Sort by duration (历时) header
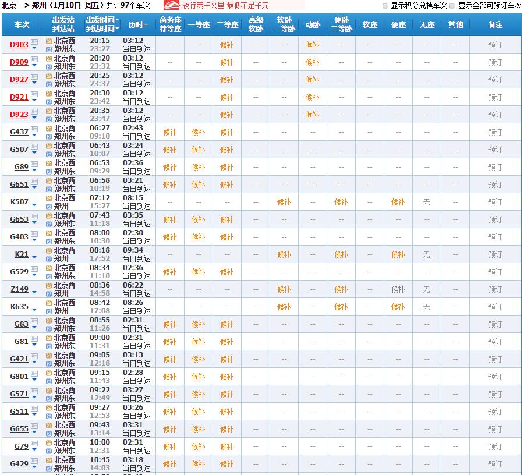The height and width of the screenshot is (475, 524). 137,24
